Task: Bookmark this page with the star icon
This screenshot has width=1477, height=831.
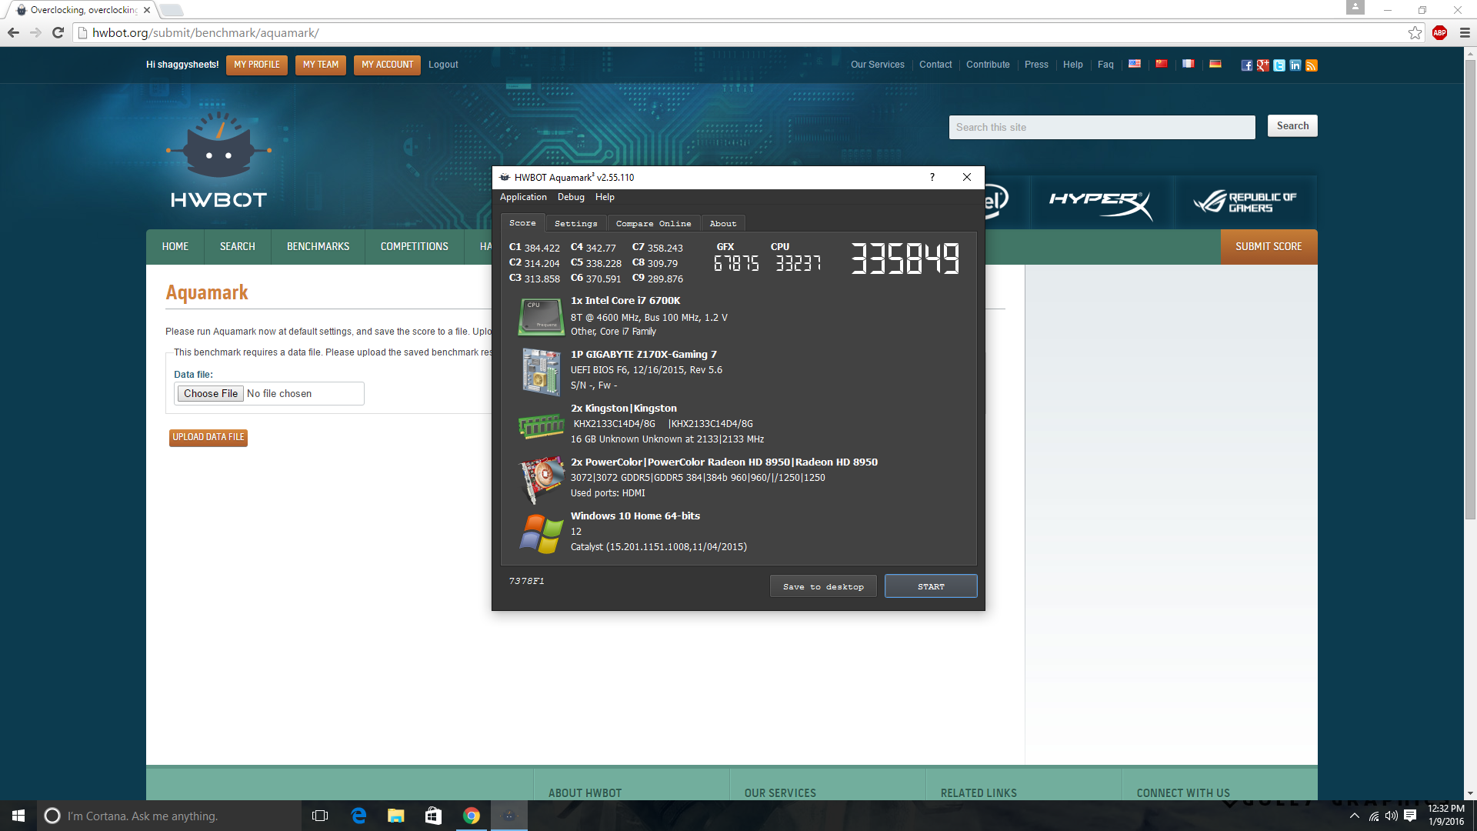Action: (1415, 32)
